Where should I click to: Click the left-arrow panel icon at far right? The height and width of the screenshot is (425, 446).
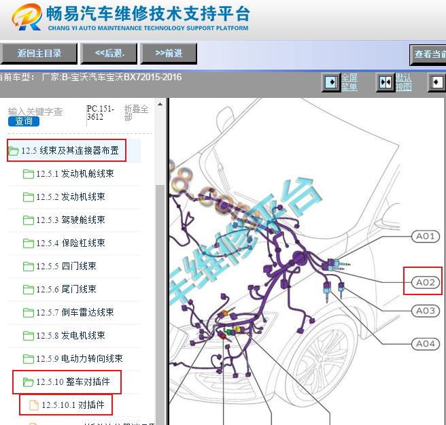click(437, 82)
